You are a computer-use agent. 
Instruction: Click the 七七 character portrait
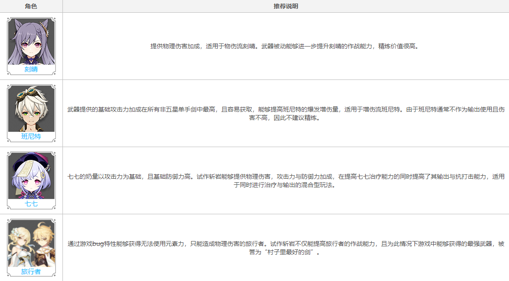(x=31, y=176)
